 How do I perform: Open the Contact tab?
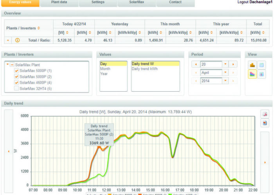pos(175,3)
